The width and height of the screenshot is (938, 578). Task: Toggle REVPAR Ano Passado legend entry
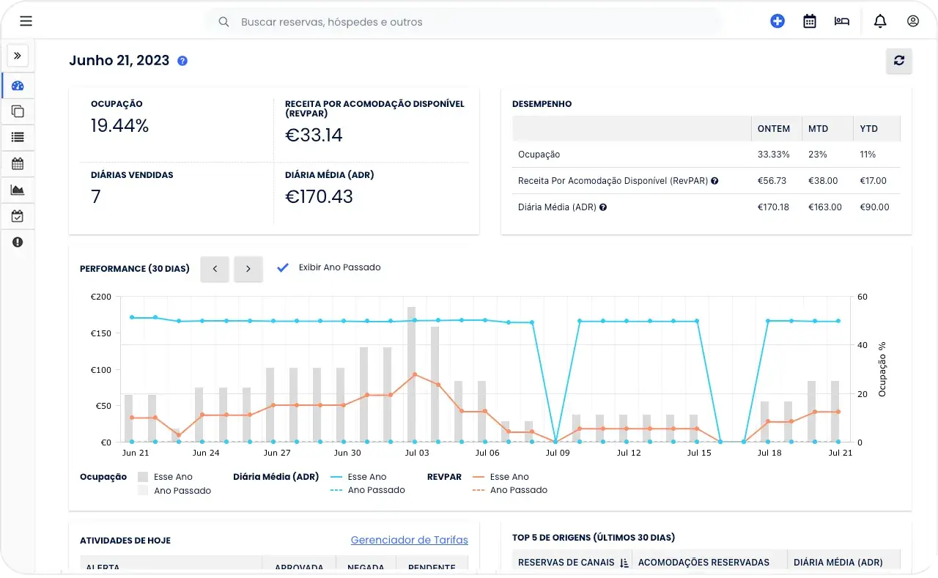[510, 490]
